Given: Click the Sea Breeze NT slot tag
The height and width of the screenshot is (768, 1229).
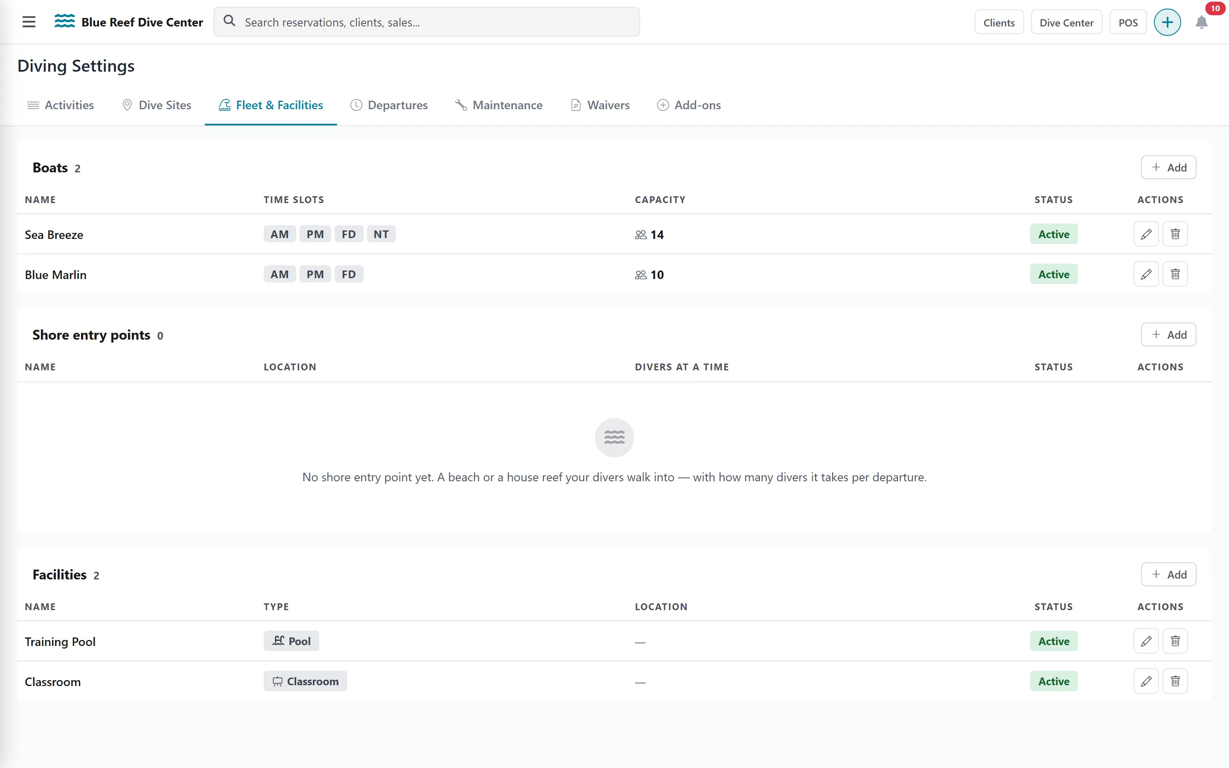Looking at the screenshot, I should (381, 234).
